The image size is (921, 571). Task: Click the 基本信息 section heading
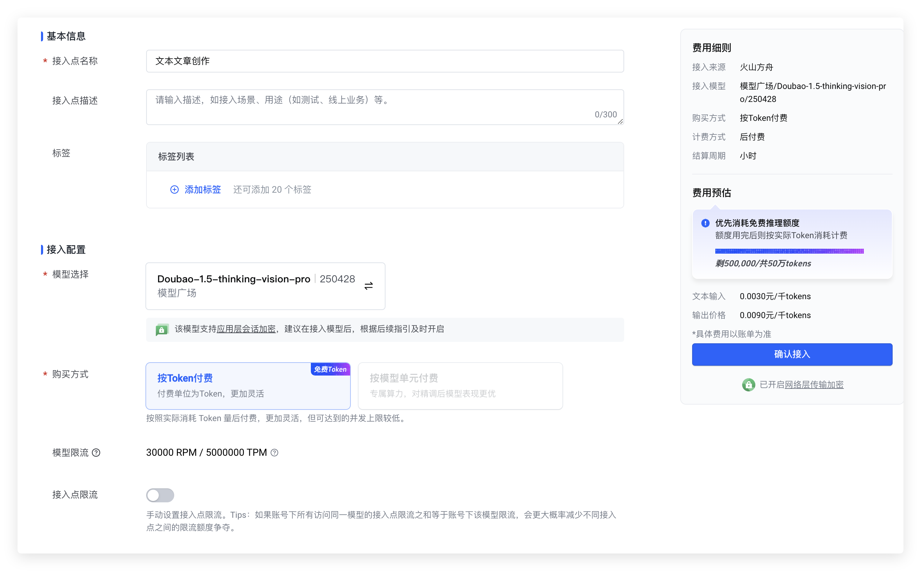[x=66, y=36]
